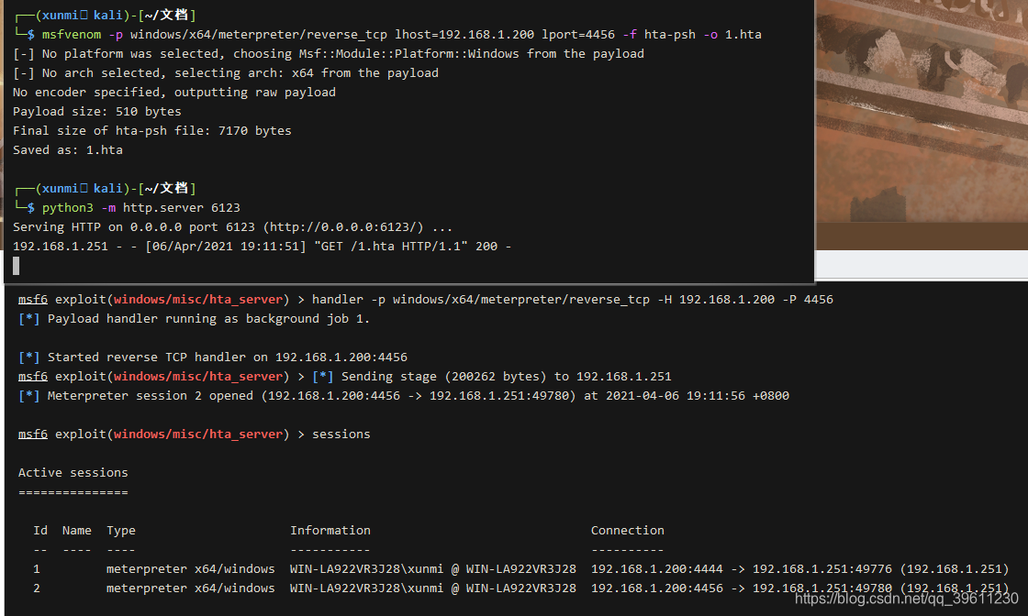The height and width of the screenshot is (616, 1028).
Task: Click the line 'Payload size: 510 bytes'
Action: [97, 111]
